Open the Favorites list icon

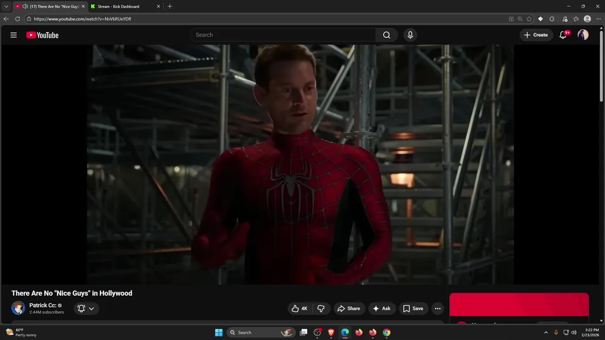click(576, 19)
